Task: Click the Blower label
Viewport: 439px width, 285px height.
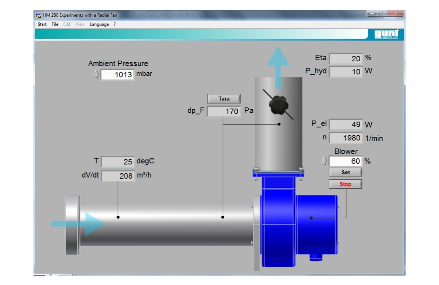Action: (346, 151)
